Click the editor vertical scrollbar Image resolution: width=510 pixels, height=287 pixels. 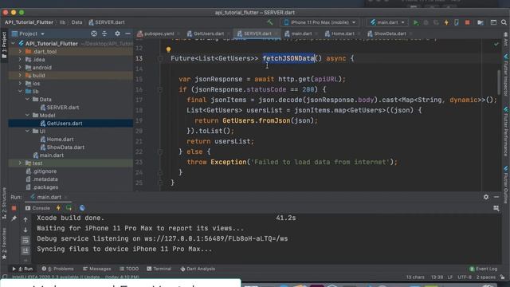tap(499, 82)
